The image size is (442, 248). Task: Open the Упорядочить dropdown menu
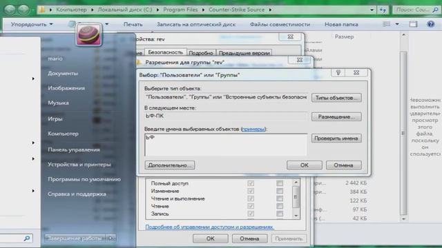[x=32, y=25]
